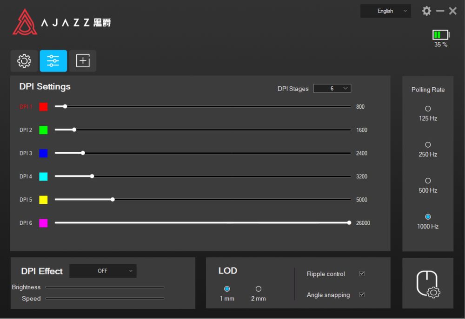The height and width of the screenshot is (319, 465).
Task: Click the DPI 3 slider handle
Action: (x=83, y=153)
